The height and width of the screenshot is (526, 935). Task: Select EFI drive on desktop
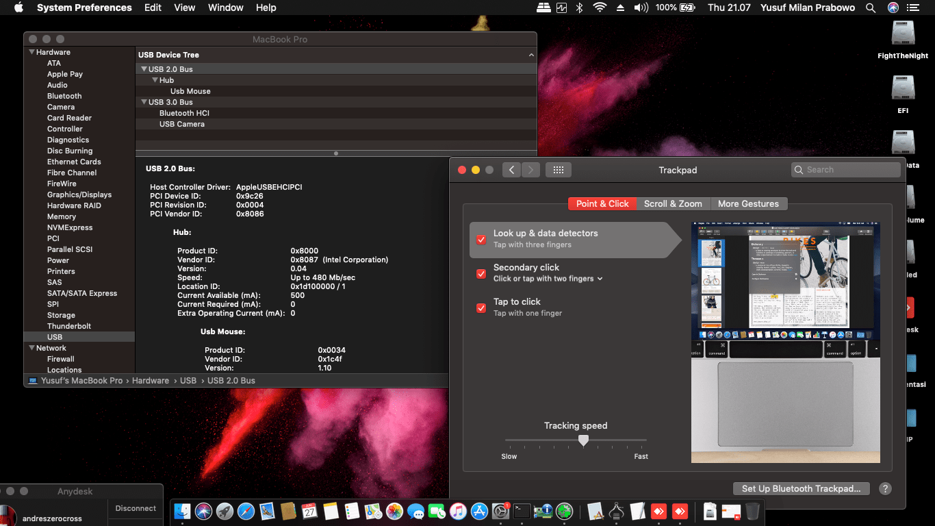click(x=903, y=95)
